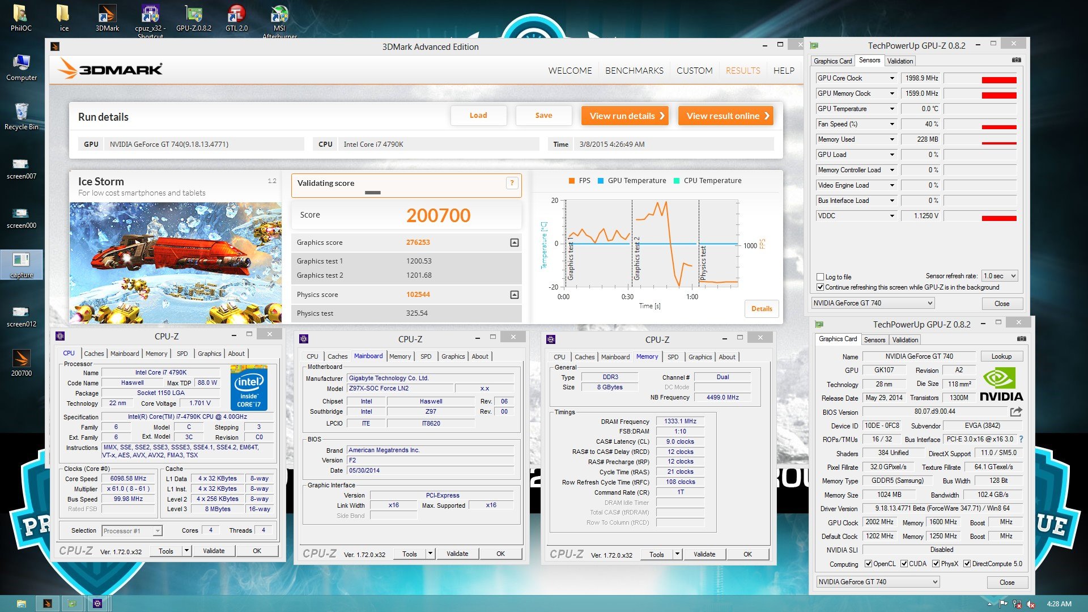Viewport: 1088px width, 612px height.
Task: Click Save button in Run details
Action: tap(543, 116)
